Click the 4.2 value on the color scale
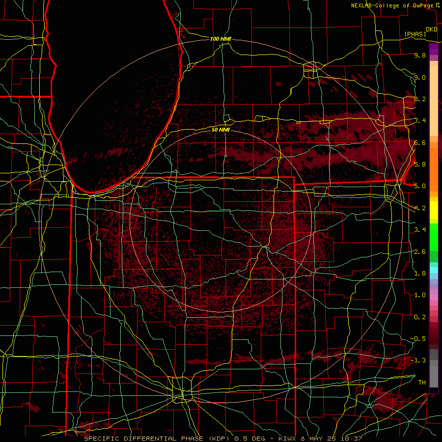This screenshot has height=442, width=442. [x=420, y=208]
